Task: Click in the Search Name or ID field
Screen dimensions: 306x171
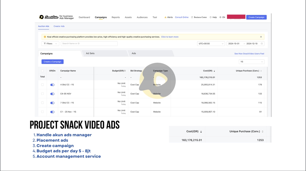Action: (x=89, y=44)
